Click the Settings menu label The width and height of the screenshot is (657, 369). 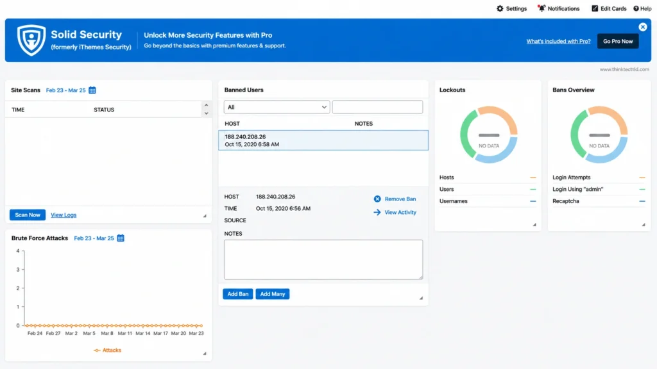[516, 8]
